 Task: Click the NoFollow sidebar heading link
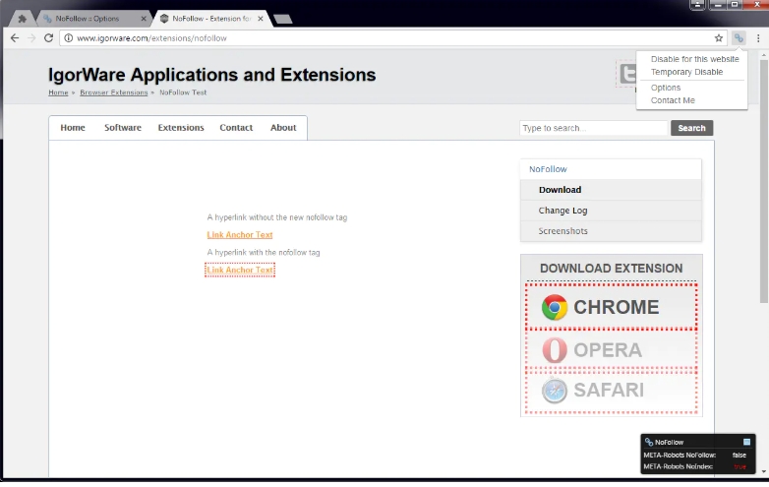(x=548, y=169)
